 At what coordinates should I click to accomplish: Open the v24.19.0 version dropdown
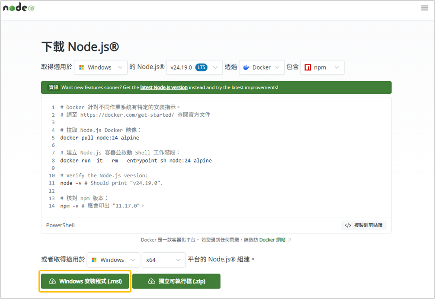point(194,67)
